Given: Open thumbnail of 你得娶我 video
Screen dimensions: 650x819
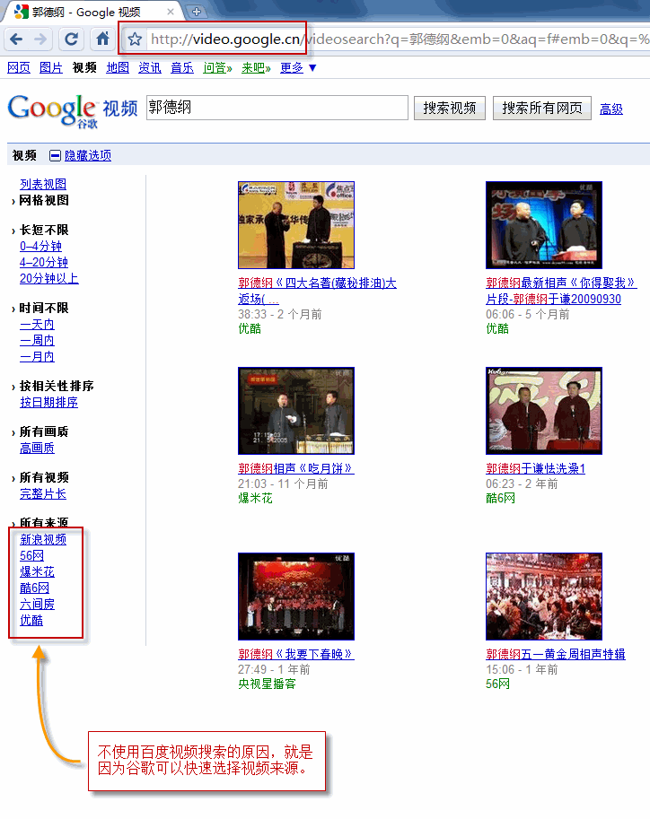Looking at the screenshot, I should click(x=544, y=225).
